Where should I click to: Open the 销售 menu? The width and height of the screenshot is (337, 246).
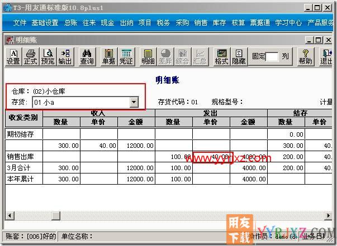[201, 23]
